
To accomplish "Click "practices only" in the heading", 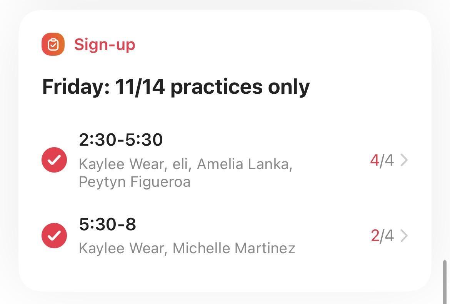I will click(x=240, y=86).
